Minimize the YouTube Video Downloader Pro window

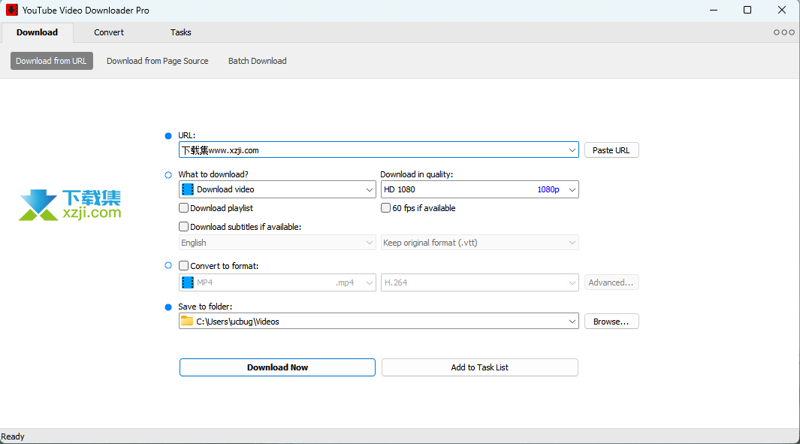714,11
